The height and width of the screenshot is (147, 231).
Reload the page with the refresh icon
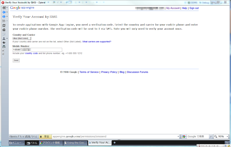click(4, 25)
